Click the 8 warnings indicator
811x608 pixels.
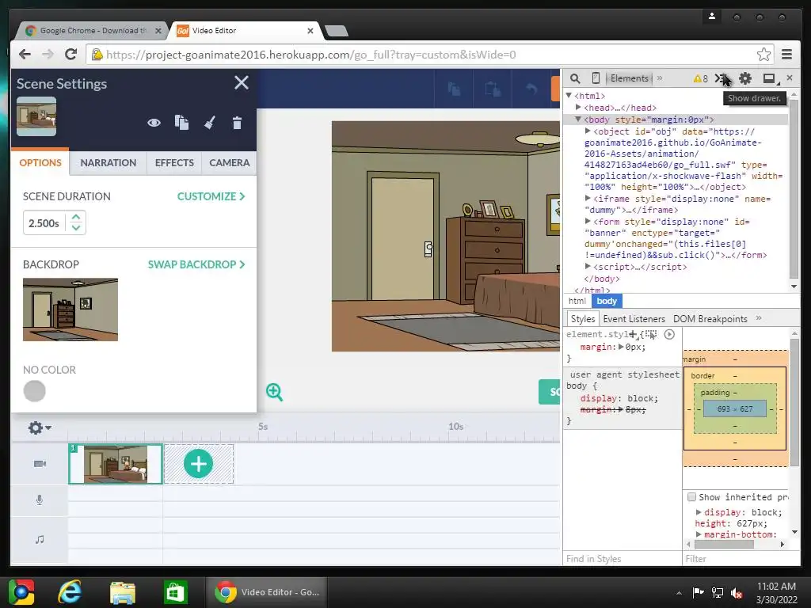pyautogui.click(x=700, y=78)
